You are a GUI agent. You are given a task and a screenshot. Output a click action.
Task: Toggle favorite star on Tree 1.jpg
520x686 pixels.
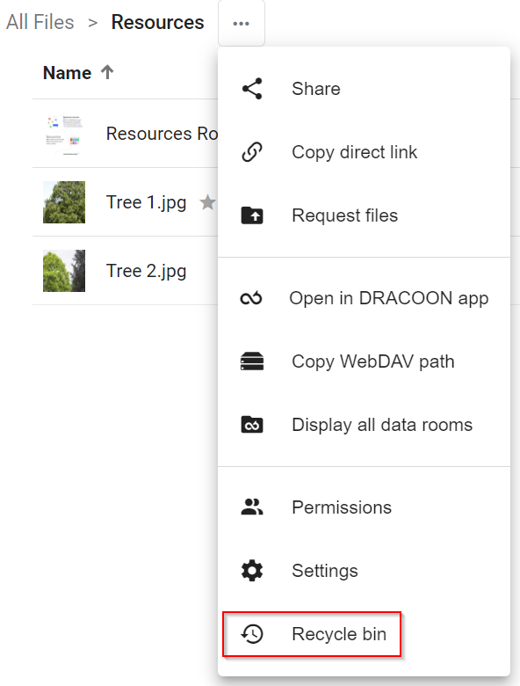tap(207, 202)
